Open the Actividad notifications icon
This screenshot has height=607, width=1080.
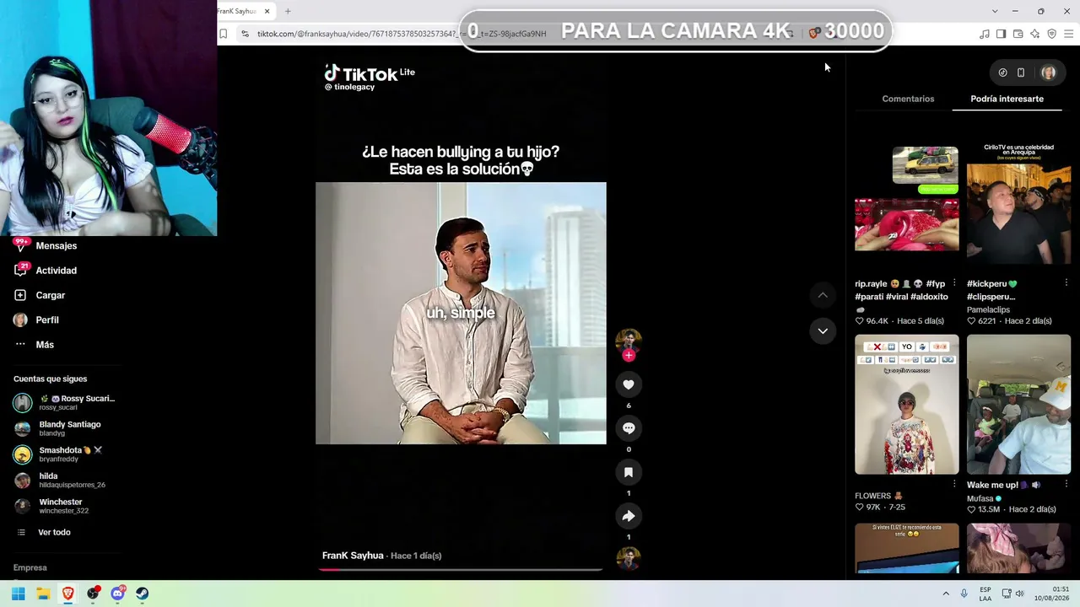pos(20,271)
